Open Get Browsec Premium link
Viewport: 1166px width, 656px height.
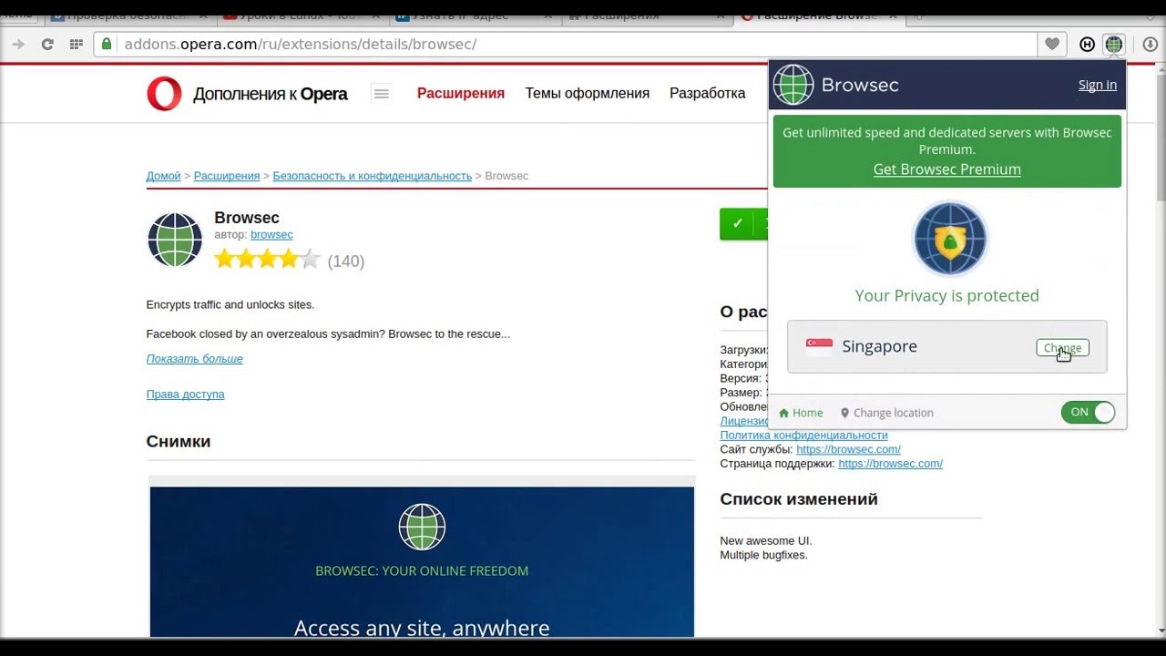click(946, 169)
